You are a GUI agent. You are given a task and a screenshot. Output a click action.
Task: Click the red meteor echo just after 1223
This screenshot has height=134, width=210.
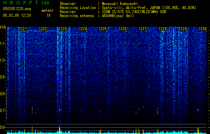(60, 110)
